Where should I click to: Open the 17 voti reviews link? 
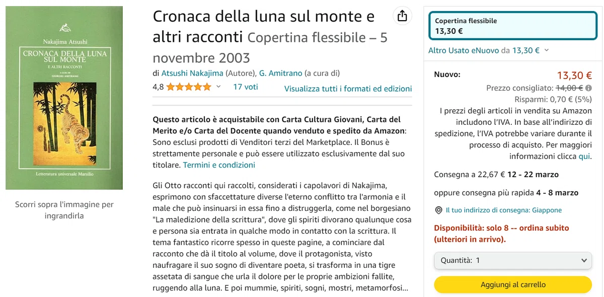(x=246, y=87)
